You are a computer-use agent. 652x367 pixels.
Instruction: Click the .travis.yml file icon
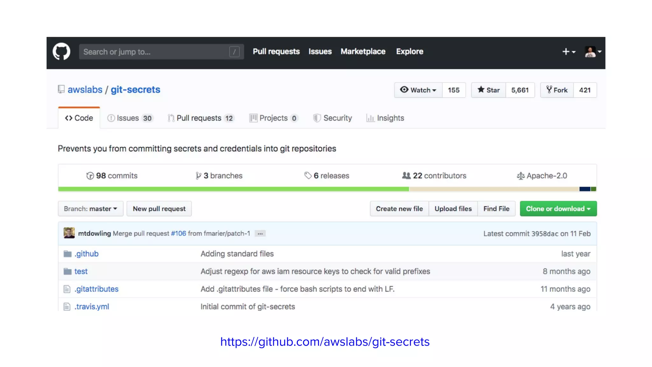(67, 306)
